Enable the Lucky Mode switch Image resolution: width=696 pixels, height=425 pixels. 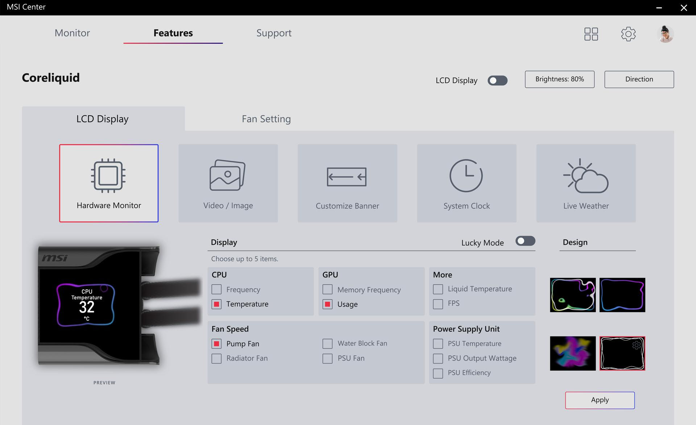click(x=525, y=241)
